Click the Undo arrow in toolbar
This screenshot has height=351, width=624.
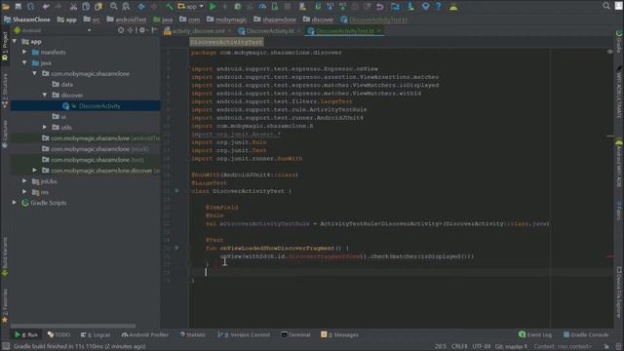pos(46,7)
